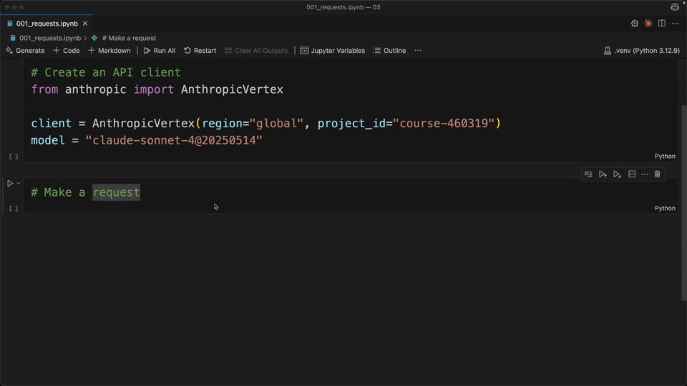
Task: Change language of the first cell (Python)
Action: tap(665, 157)
